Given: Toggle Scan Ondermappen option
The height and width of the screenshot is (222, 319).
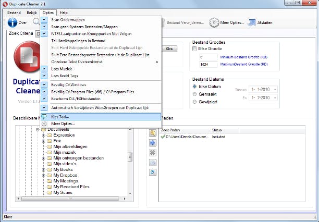Looking at the screenshot, I should point(101,20).
